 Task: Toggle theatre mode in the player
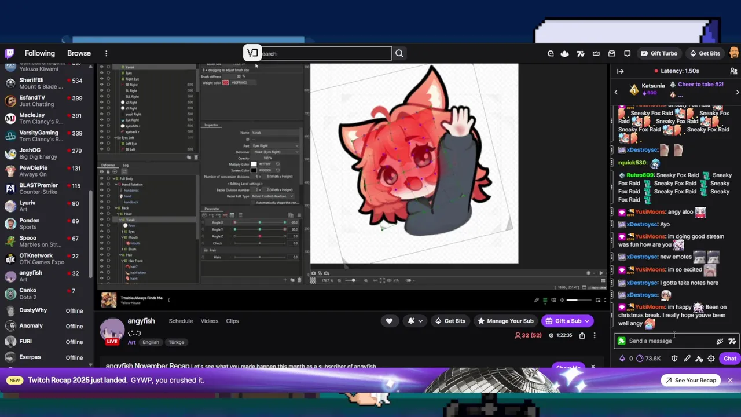coord(598,300)
